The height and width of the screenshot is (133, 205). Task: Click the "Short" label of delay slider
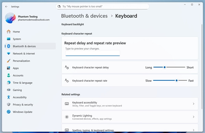click(x=190, y=67)
